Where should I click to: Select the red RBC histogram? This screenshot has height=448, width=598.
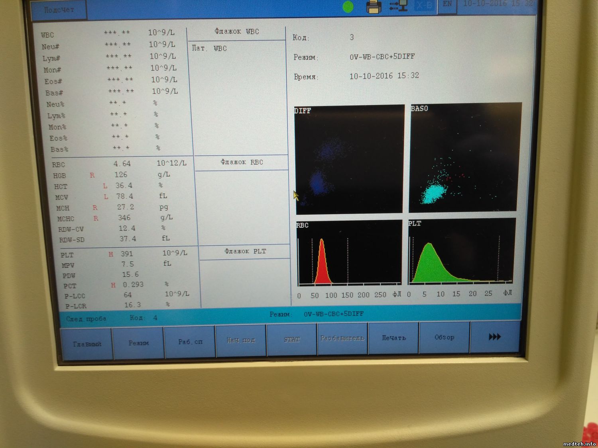point(349,252)
